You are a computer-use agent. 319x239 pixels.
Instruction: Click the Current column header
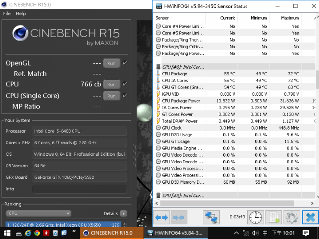222,18
